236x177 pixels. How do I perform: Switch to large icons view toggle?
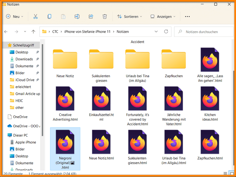click(232, 174)
